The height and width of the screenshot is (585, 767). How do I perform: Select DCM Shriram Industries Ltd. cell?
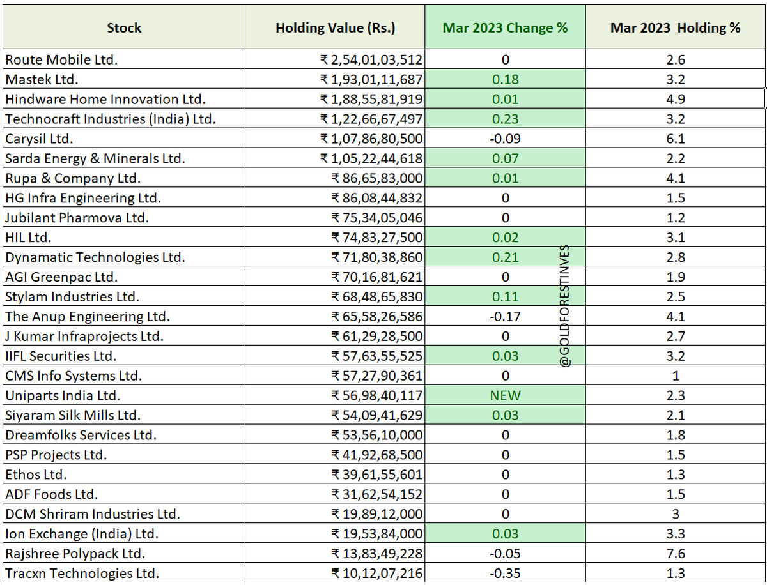124,515
